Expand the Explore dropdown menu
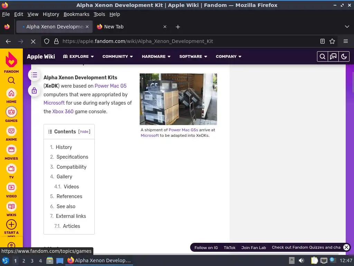This screenshot has width=354, height=266. (x=78, y=56)
